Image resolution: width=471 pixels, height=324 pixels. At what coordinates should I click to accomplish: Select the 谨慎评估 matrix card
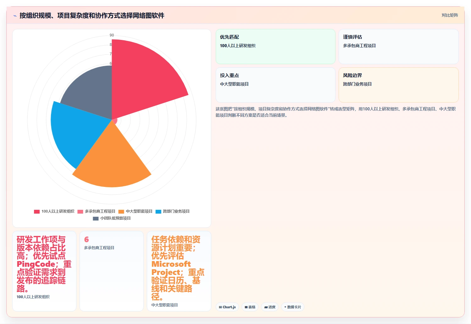point(398,47)
